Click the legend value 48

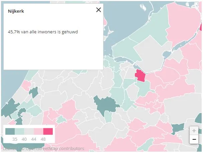pyautogui.click(x=43, y=139)
